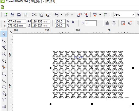Click the Redo arrow icon
The image size is (139, 111).
click(x=67, y=15)
